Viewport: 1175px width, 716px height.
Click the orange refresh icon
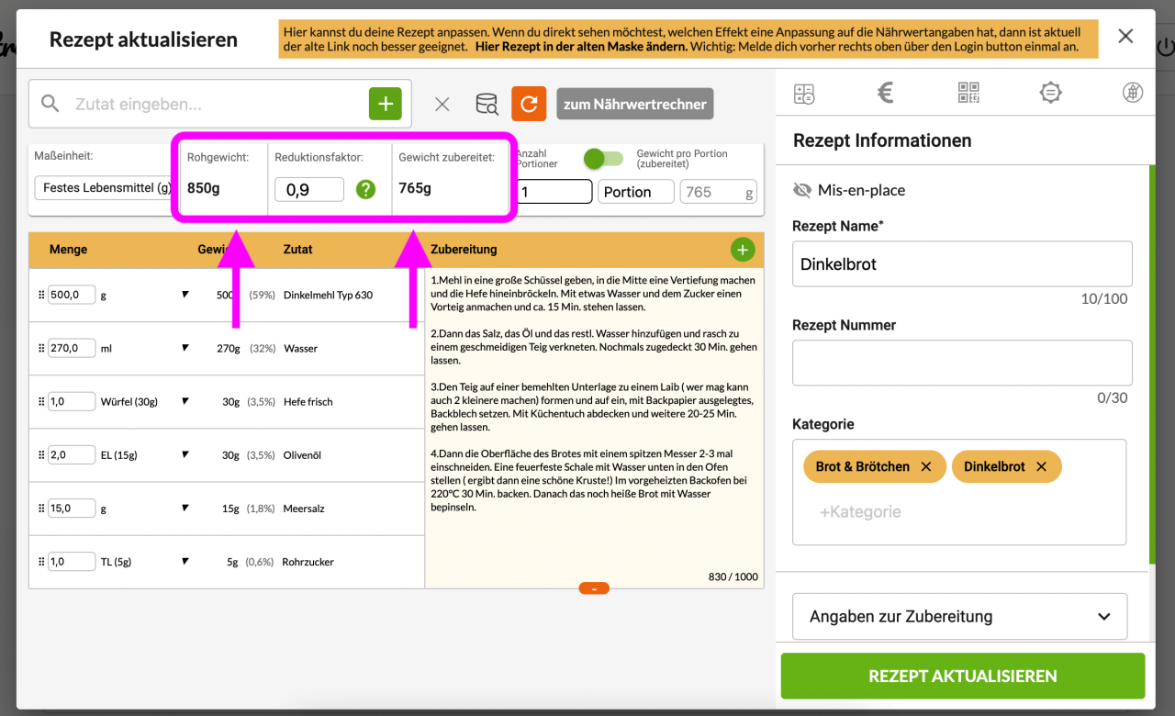tap(529, 104)
